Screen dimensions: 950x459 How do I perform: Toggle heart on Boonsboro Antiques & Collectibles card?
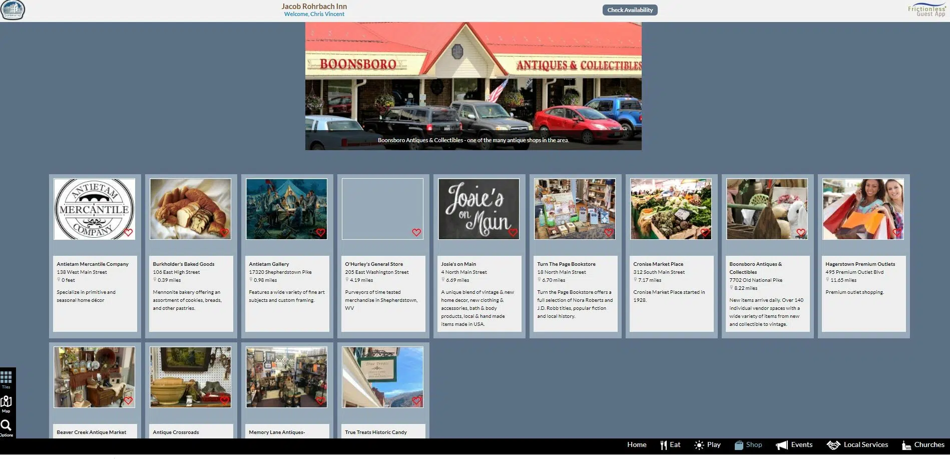[x=801, y=233]
